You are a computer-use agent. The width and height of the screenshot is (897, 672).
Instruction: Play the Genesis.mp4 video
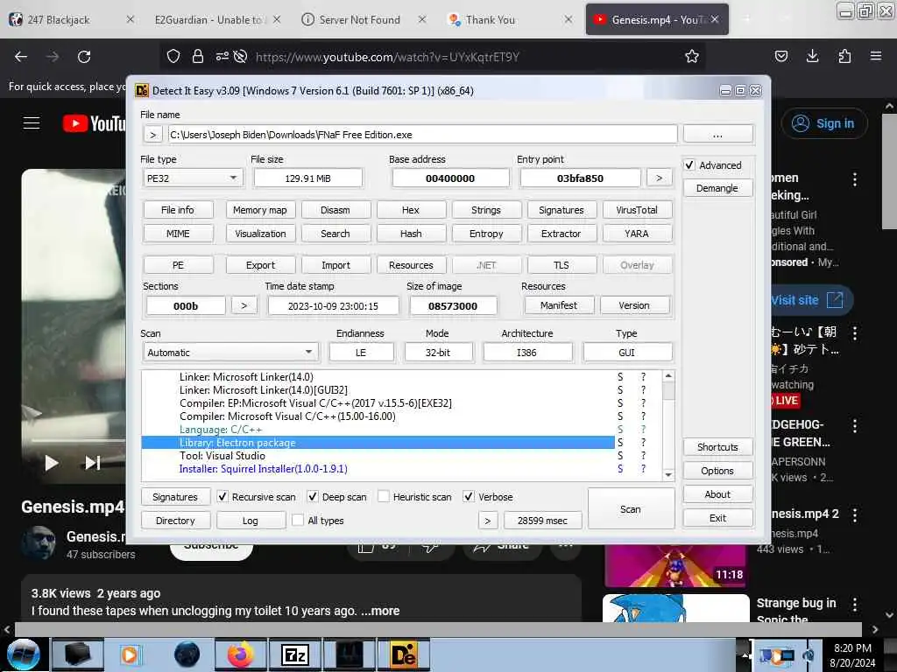click(x=52, y=463)
